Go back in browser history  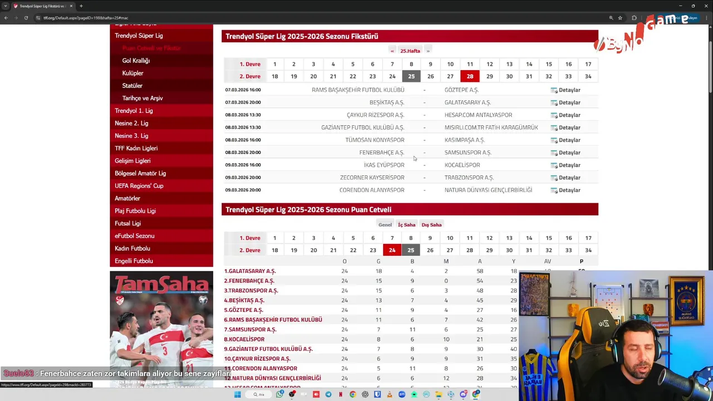(6, 18)
